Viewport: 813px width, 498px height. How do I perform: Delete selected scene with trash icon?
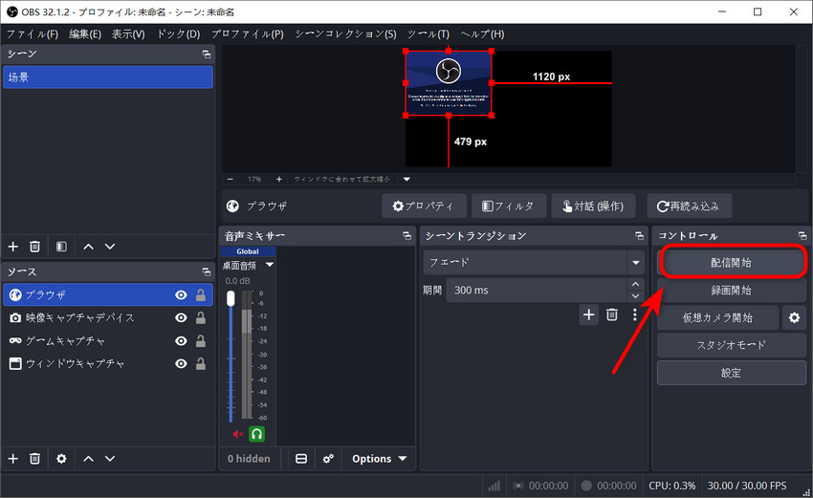34,247
